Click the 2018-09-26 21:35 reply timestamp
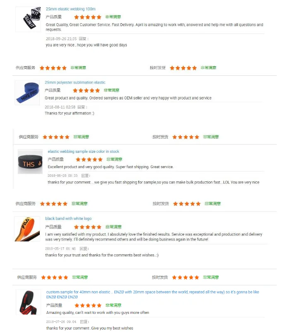 [61, 39]
